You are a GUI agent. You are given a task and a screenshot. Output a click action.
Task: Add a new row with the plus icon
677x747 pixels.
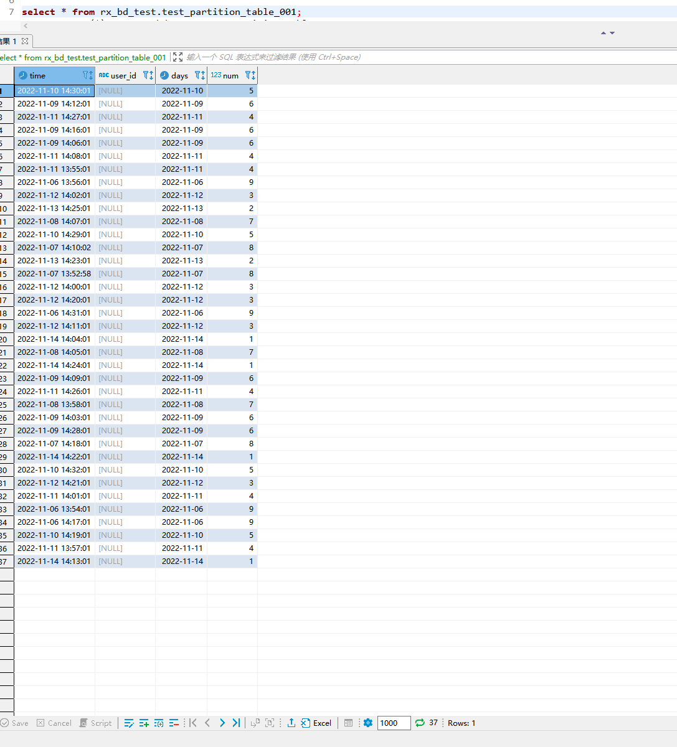point(144,723)
